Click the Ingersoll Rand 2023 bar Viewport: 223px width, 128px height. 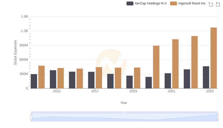214,58
